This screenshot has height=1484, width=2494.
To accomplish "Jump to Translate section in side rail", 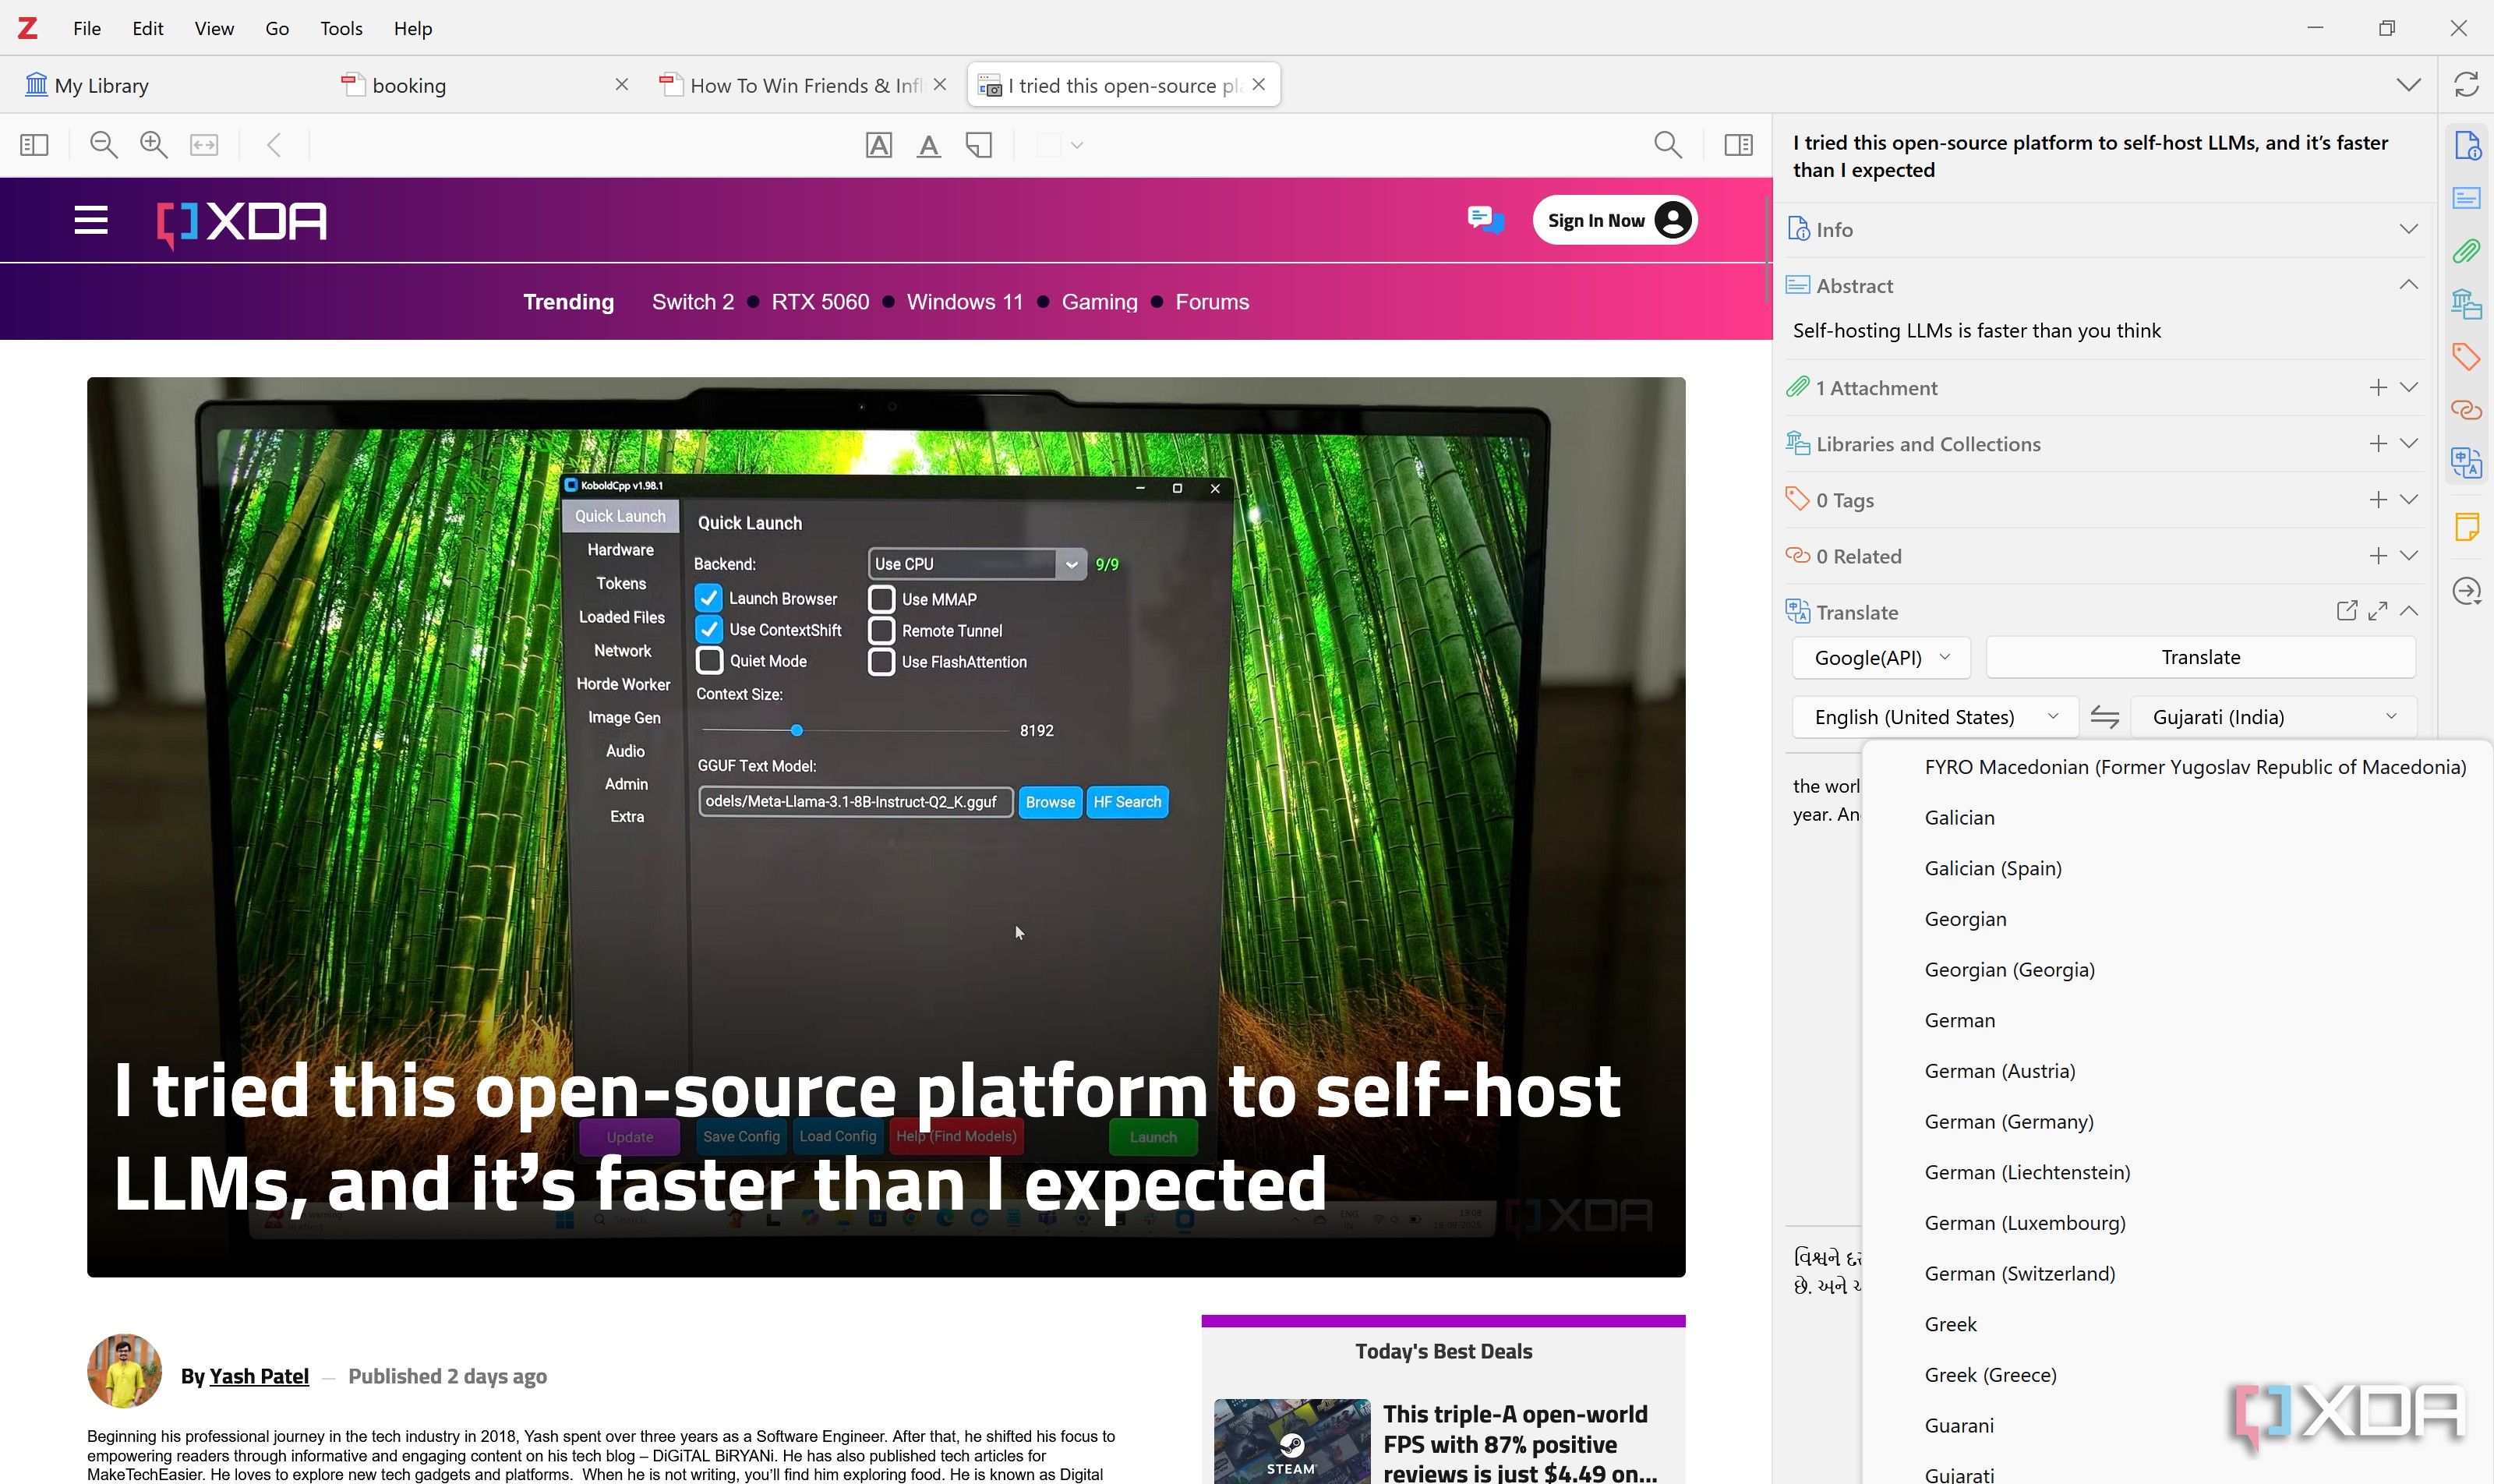I will [x=2466, y=462].
